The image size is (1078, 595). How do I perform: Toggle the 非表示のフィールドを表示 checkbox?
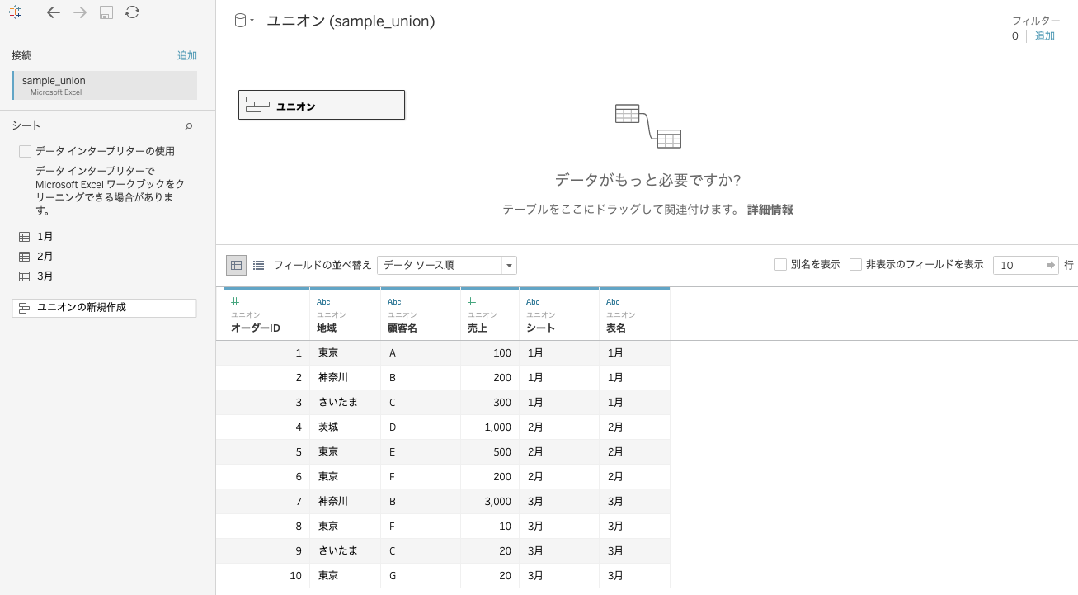click(855, 265)
